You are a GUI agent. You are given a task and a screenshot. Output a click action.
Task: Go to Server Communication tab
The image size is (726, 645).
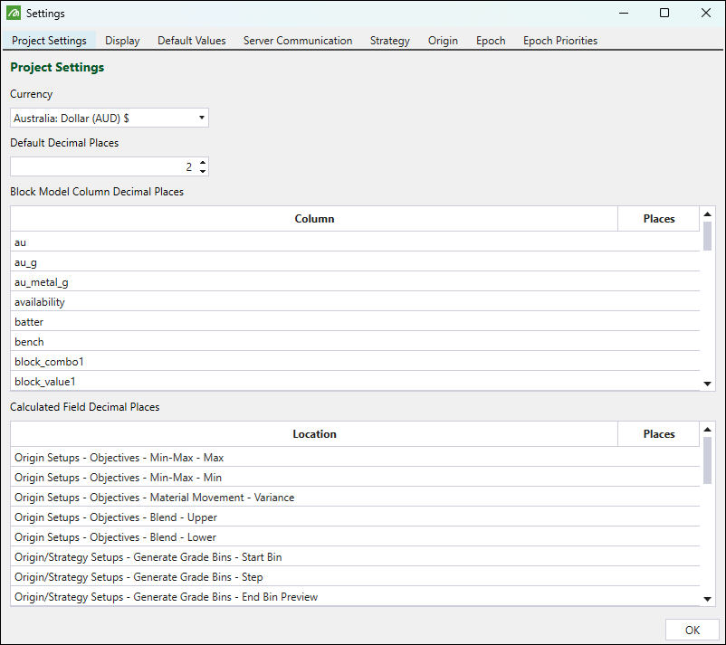[x=298, y=41]
